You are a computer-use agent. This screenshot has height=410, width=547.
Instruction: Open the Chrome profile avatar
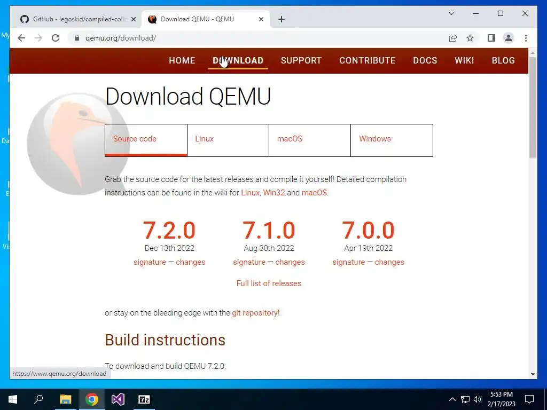[509, 38]
